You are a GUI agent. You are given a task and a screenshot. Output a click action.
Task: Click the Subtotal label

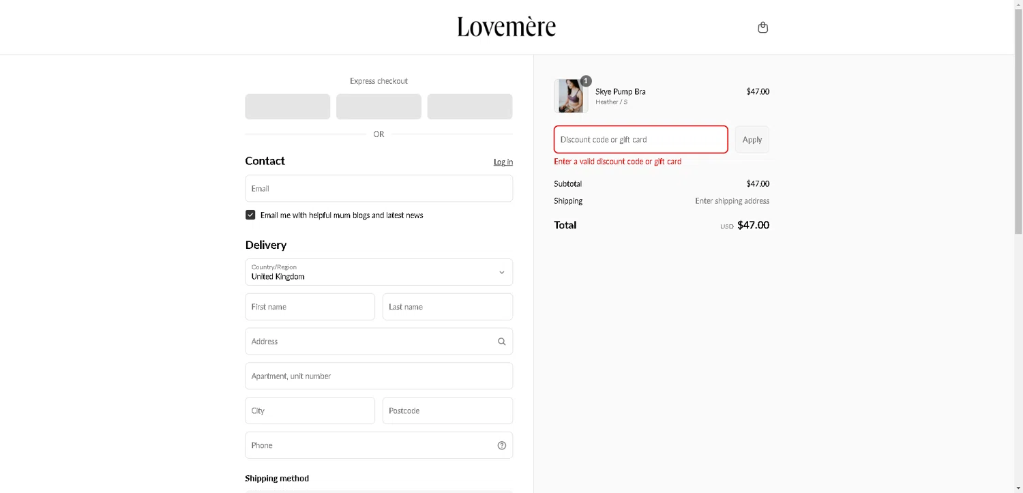[567, 184]
